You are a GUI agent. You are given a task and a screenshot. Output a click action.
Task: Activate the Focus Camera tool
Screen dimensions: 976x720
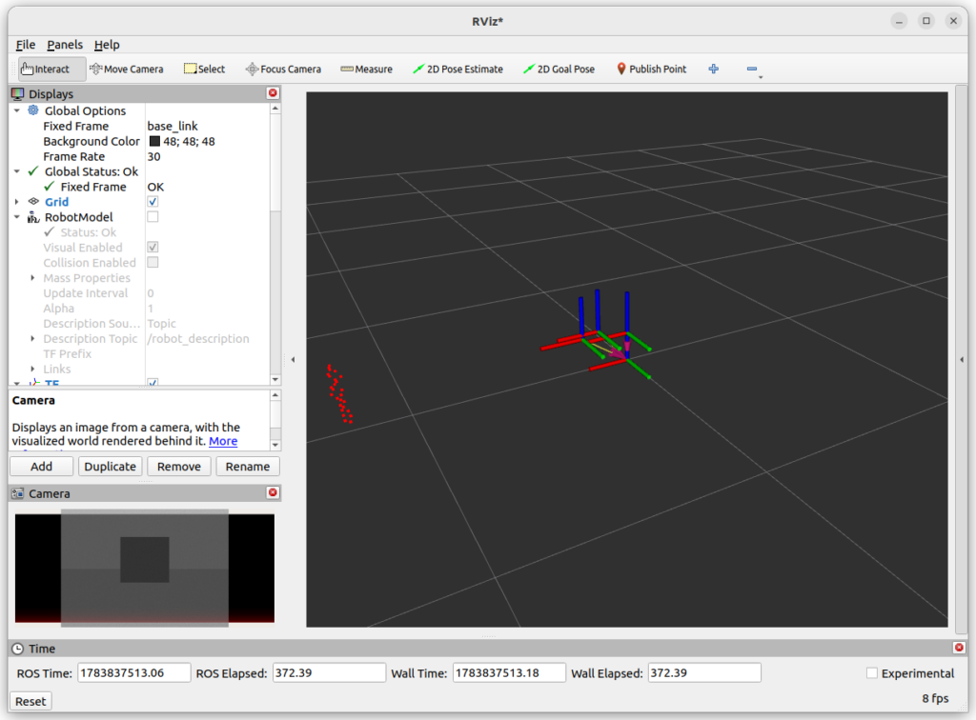(283, 69)
